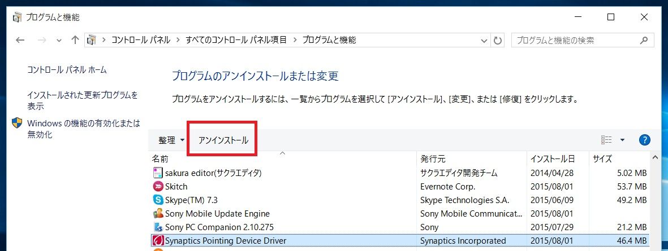Click publisher Evernote Corp. cell
This screenshot has width=668, height=251.
point(448,187)
